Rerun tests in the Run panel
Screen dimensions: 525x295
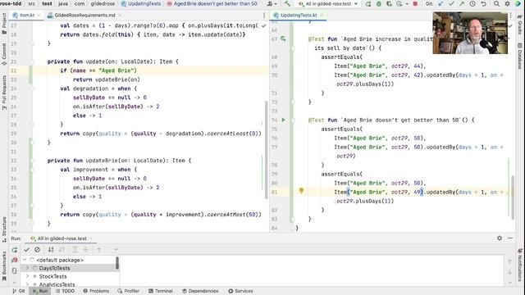pos(15,249)
